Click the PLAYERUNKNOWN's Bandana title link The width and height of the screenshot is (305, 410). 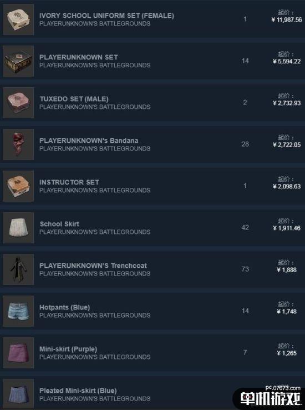pyautogui.click(x=89, y=141)
